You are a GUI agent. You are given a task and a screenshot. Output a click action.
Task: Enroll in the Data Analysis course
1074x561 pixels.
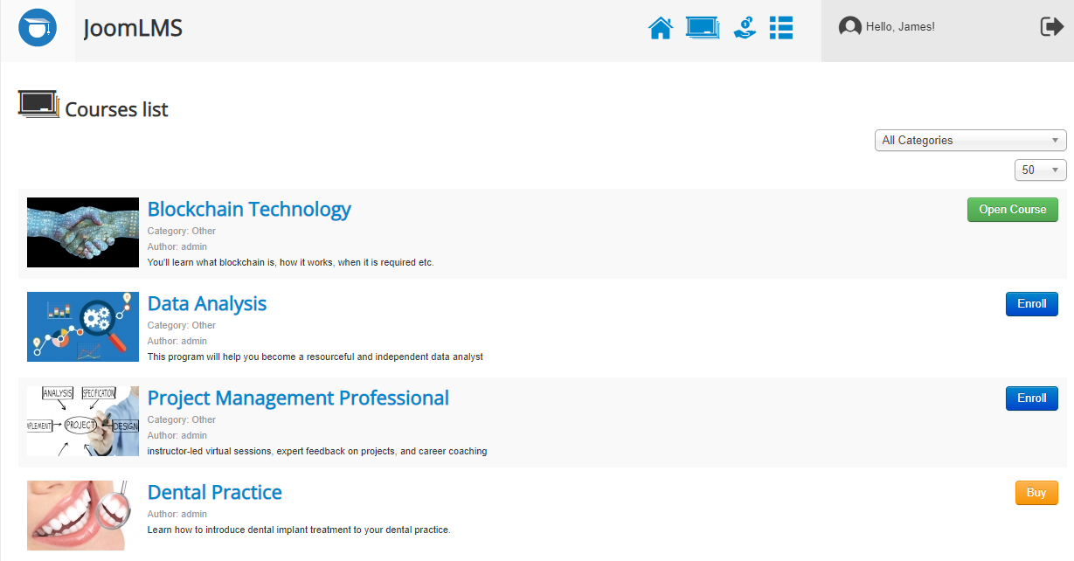click(1031, 304)
